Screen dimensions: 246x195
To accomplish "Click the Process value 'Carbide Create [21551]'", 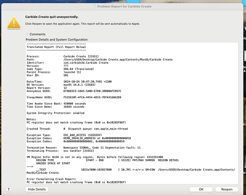I will click(81, 57).
